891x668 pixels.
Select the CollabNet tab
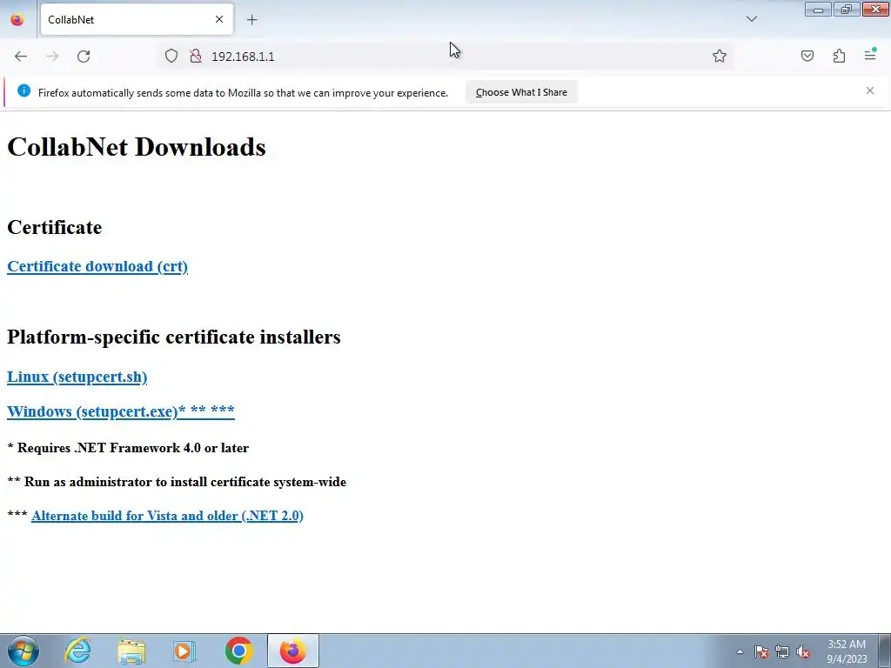(x=137, y=19)
